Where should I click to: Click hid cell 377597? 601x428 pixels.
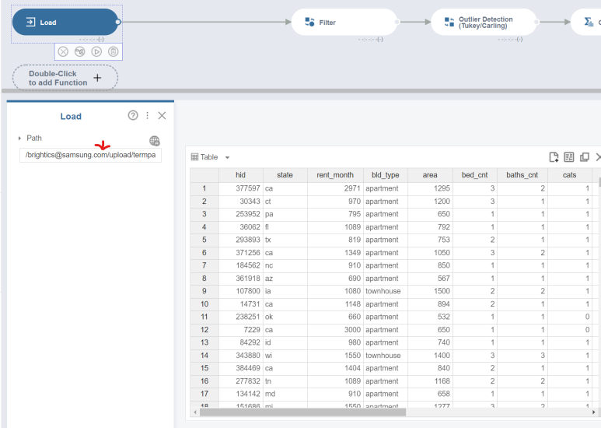pos(241,188)
